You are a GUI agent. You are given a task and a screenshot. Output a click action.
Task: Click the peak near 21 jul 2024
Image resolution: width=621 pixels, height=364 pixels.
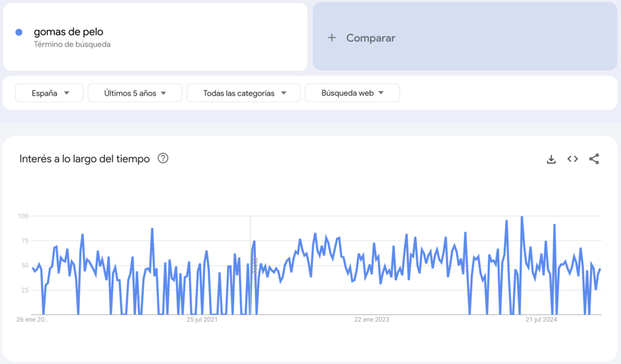(522, 216)
